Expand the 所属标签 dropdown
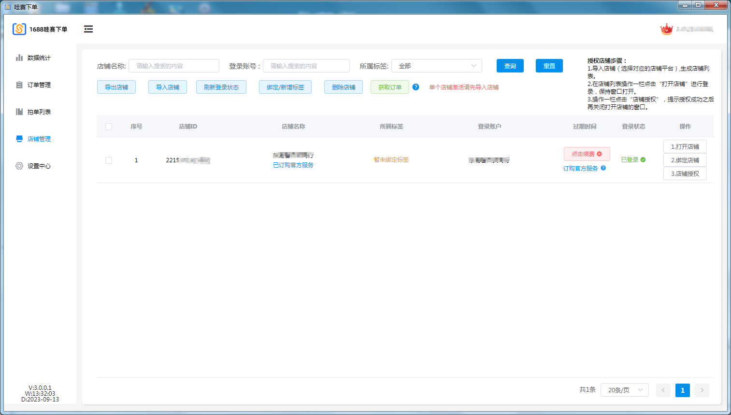The image size is (731, 415). pos(436,66)
